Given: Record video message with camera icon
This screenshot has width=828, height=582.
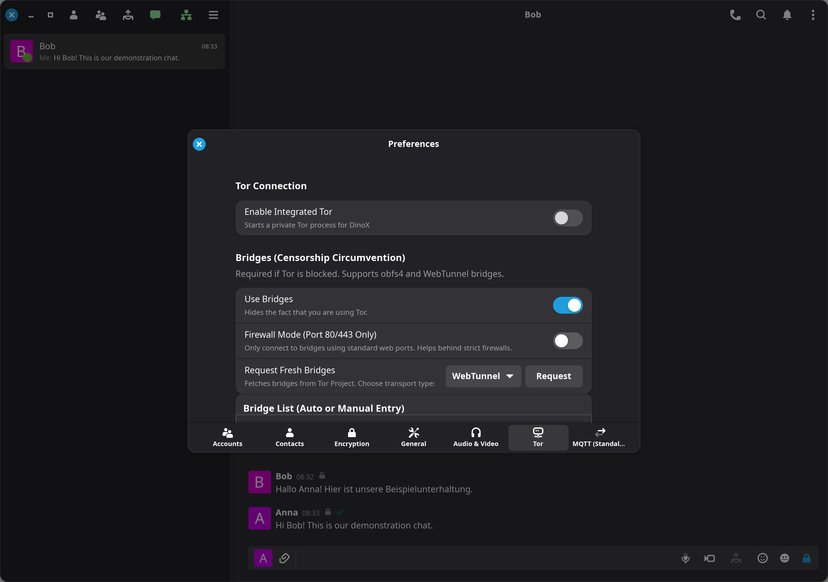Looking at the screenshot, I should [x=710, y=558].
